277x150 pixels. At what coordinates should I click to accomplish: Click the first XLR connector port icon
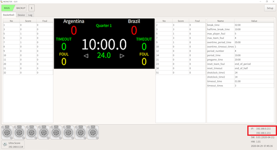tap(7, 132)
